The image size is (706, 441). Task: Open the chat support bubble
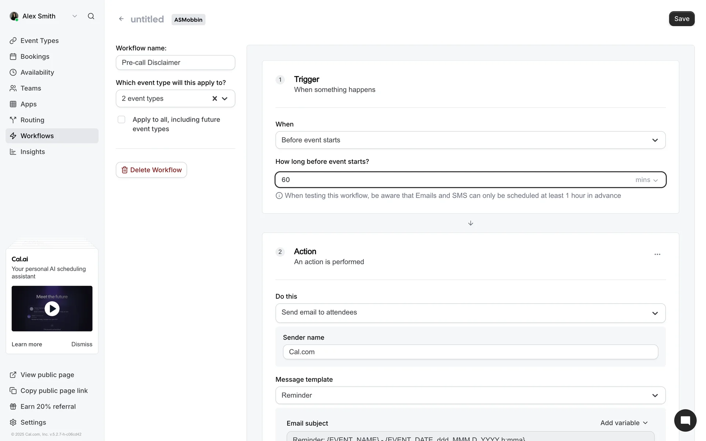[x=685, y=420]
